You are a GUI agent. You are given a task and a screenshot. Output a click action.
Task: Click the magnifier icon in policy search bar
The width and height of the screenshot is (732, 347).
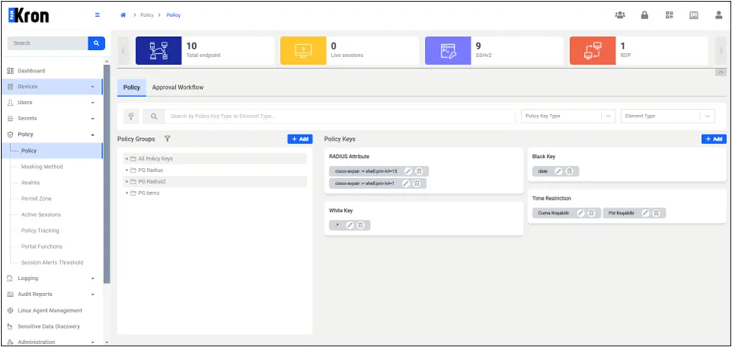tap(153, 116)
